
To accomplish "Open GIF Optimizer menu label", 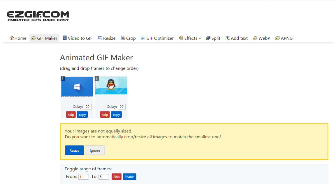I will 160,38.
